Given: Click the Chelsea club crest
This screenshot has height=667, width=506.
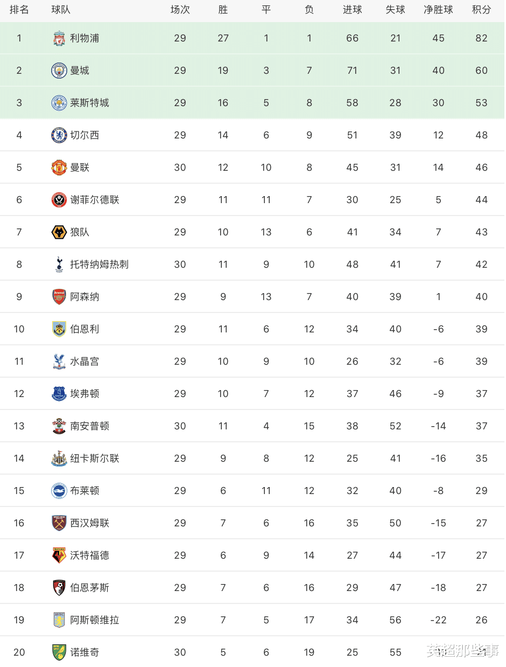Looking at the screenshot, I should (x=59, y=135).
